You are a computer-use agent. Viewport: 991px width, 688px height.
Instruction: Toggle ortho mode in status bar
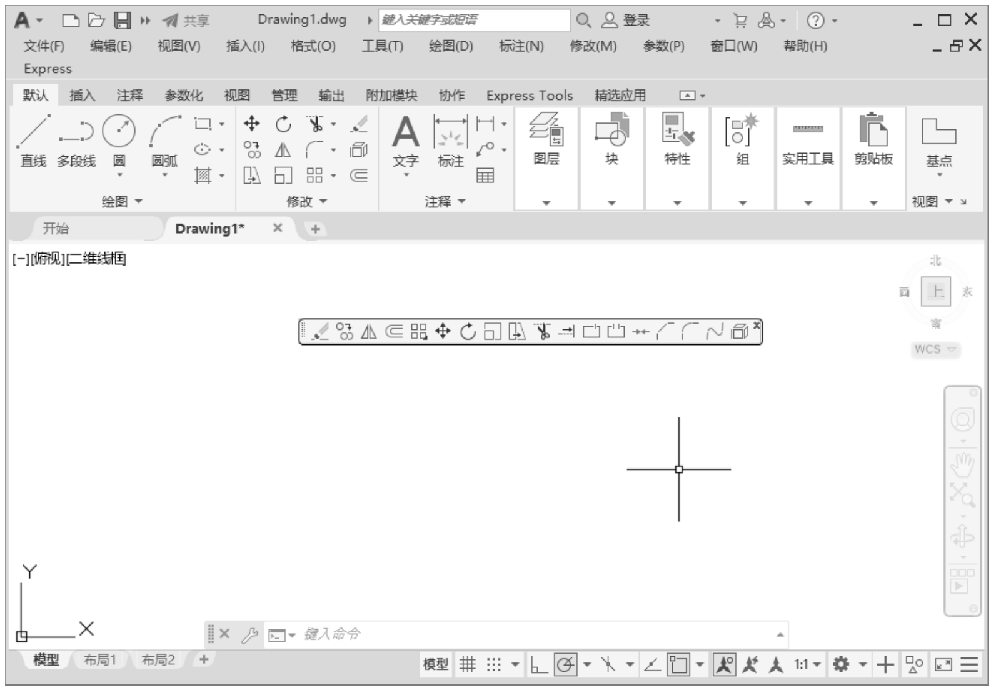pyautogui.click(x=538, y=664)
